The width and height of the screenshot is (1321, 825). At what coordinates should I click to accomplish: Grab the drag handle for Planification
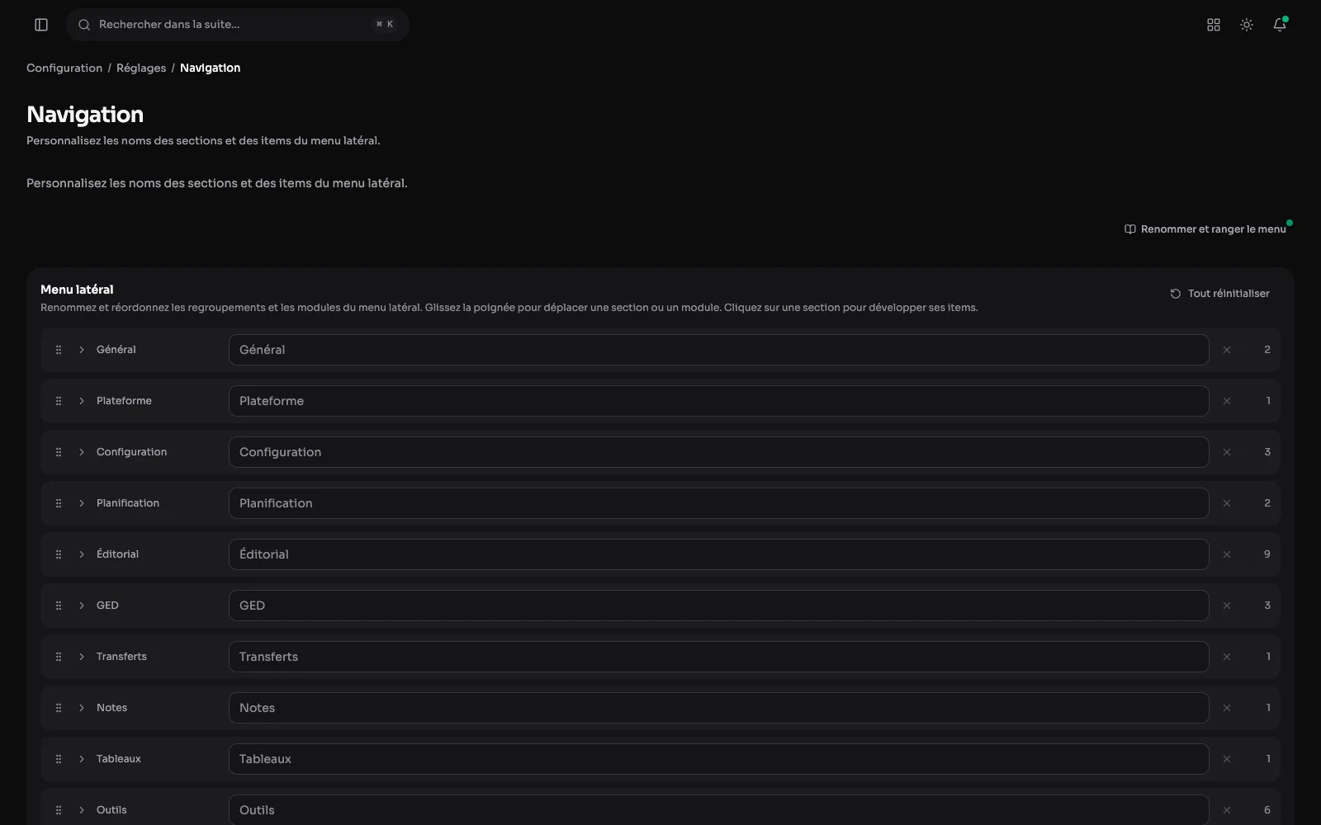pos(59,503)
